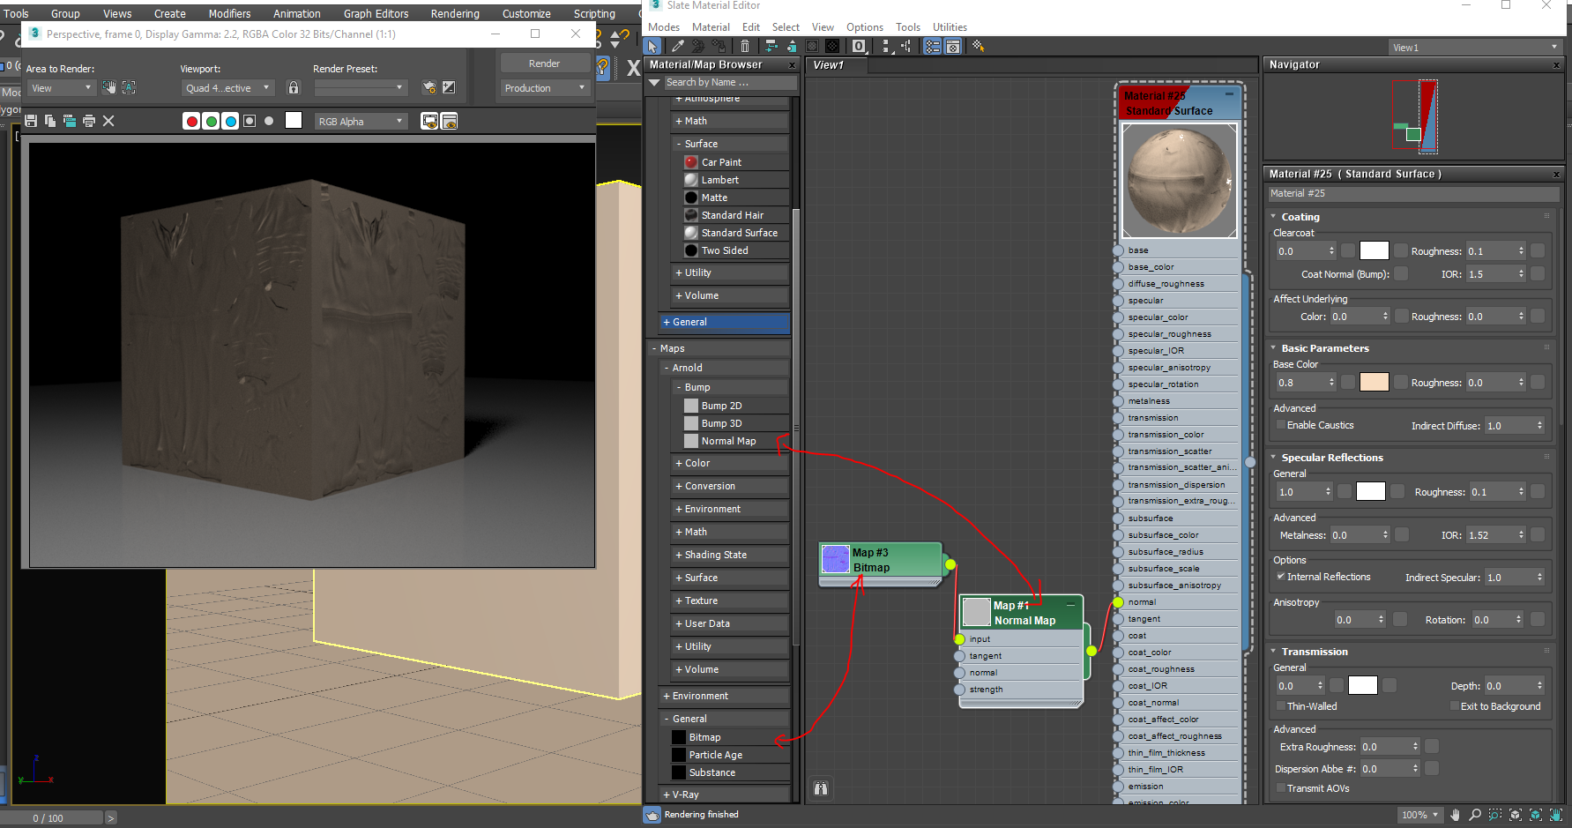This screenshot has width=1572, height=828.
Task: Open the RGB Alpha channel dropdown
Action: point(361,121)
